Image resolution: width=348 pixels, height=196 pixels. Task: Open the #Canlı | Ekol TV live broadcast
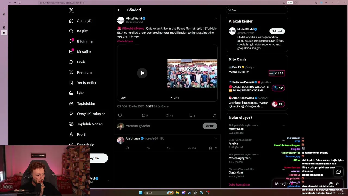239,72
